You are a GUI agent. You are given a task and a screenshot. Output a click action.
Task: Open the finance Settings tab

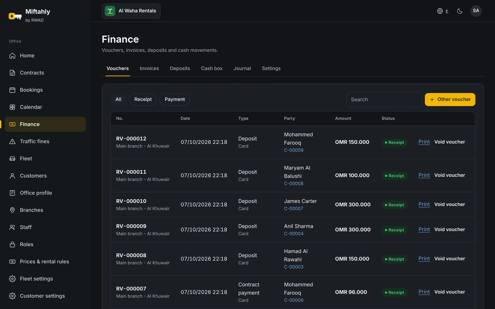pyautogui.click(x=271, y=68)
